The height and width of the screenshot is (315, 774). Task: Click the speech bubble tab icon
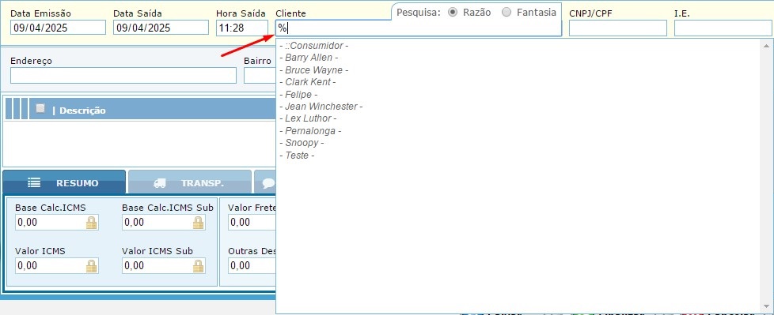(268, 183)
